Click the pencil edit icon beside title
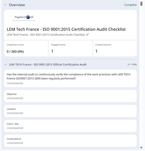The height and width of the screenshot is (151, 145). (x=87, y=35)
